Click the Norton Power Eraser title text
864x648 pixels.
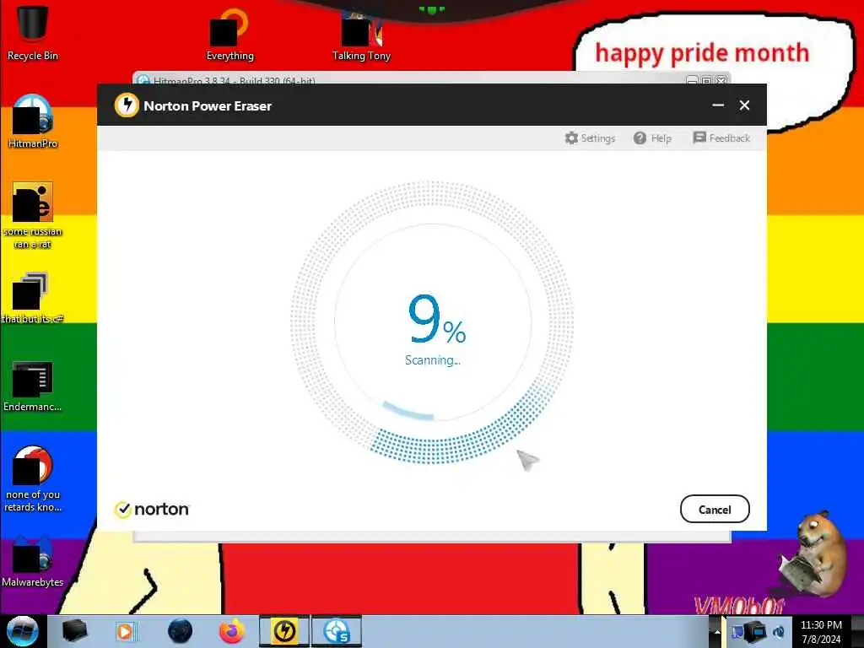coord(208,105)
